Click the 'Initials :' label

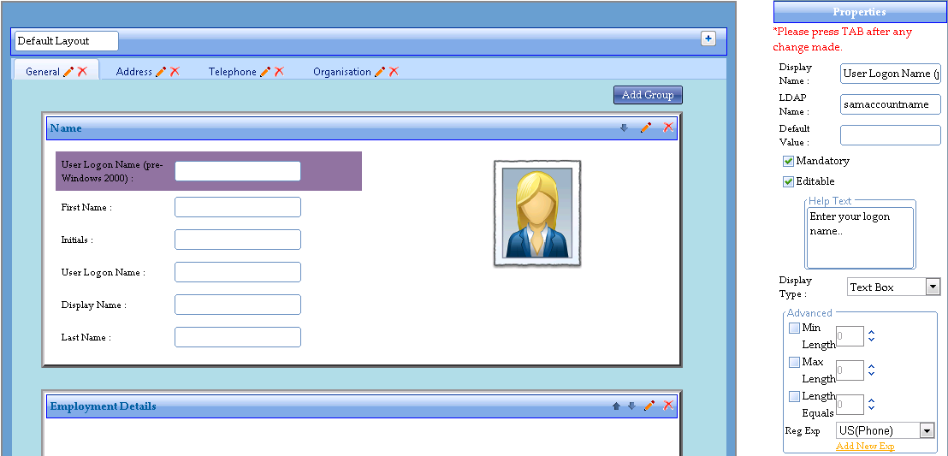(x=77, y=240)
